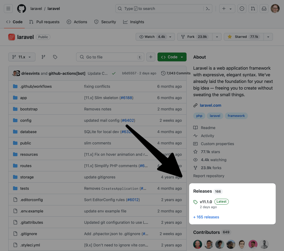
Task: Open the hamburger navigation menu
Action: pos(8,9)
